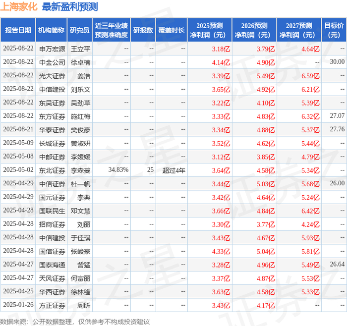Click the 机构简称 column header
The image size is (347, 326).
(51, 30)
